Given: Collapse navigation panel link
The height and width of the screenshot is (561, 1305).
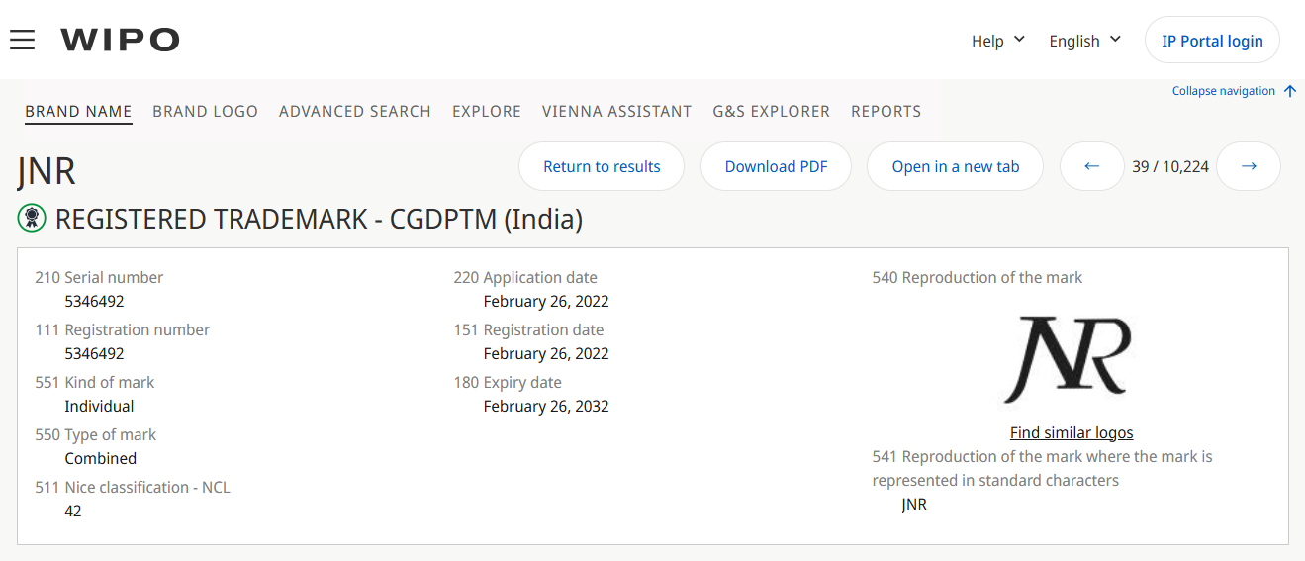Looking at the screenshot, I should tap(1223, 91).
